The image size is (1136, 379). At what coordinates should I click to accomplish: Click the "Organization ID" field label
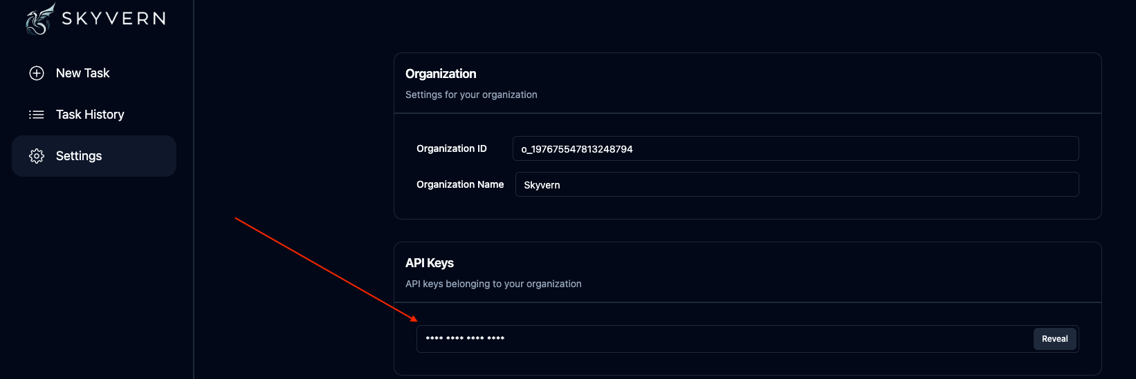click(x=451, y=148)
